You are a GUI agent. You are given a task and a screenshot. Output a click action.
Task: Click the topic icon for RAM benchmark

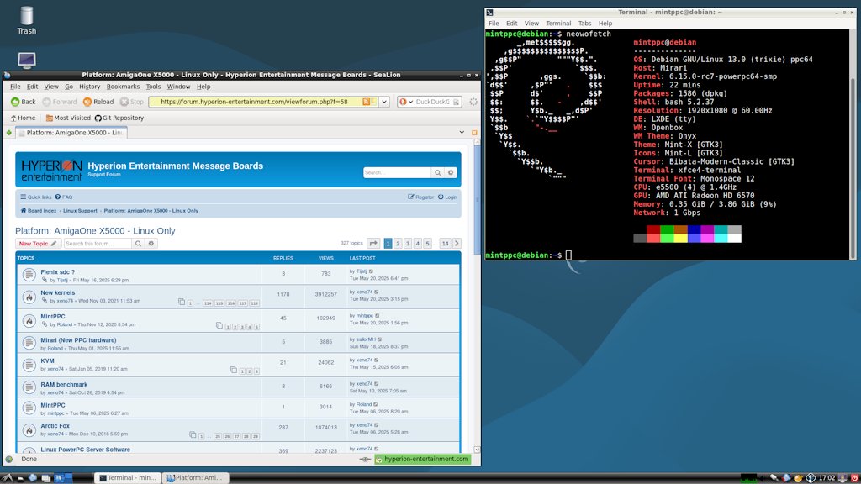[29, 387]
